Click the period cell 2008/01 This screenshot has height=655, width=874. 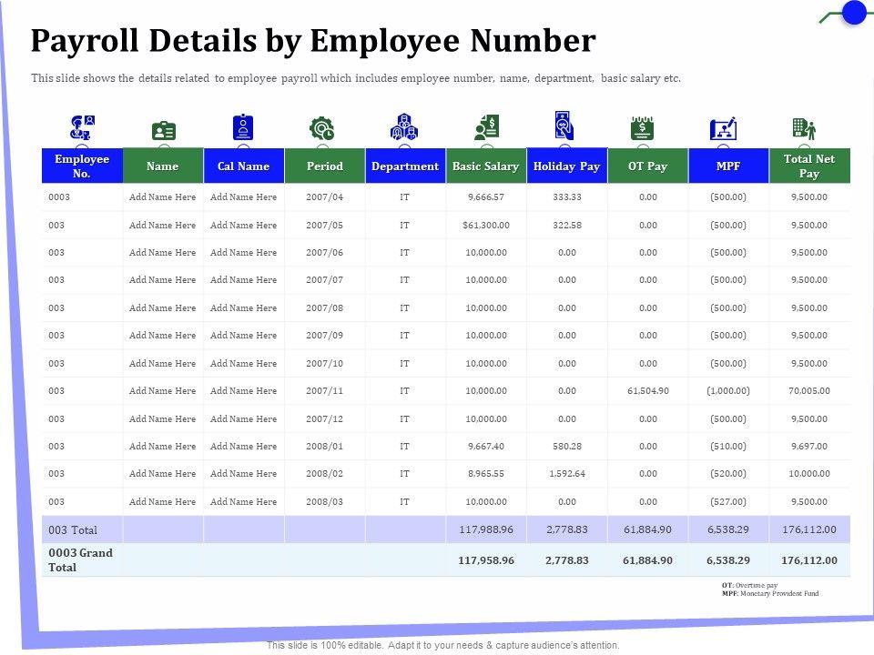tap(324, 446)
